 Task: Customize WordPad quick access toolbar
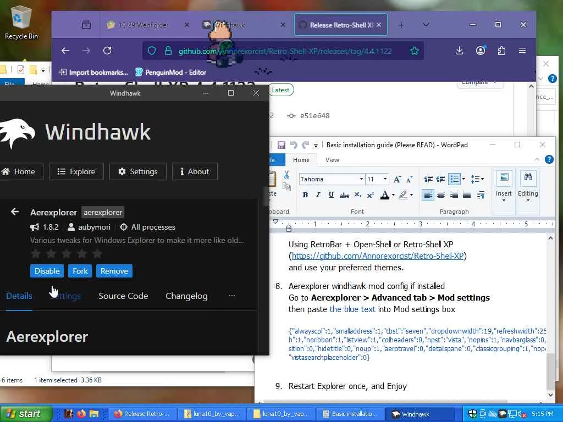coord(316,145)
